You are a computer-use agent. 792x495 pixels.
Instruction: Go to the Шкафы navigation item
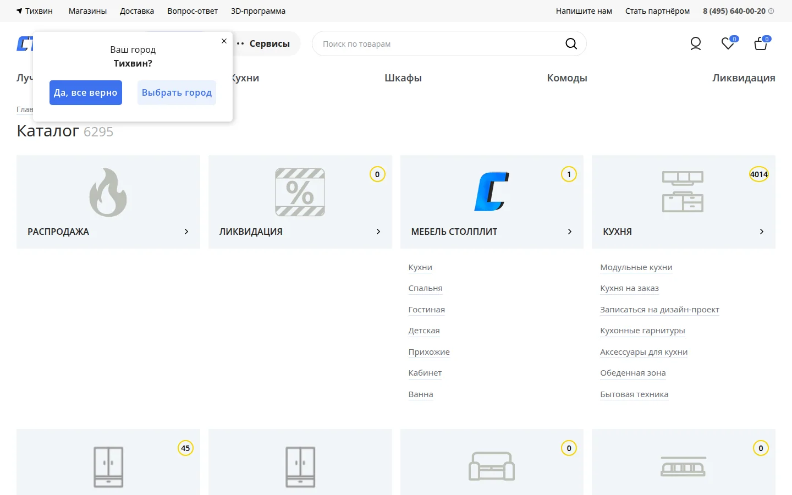coord(403,78)
